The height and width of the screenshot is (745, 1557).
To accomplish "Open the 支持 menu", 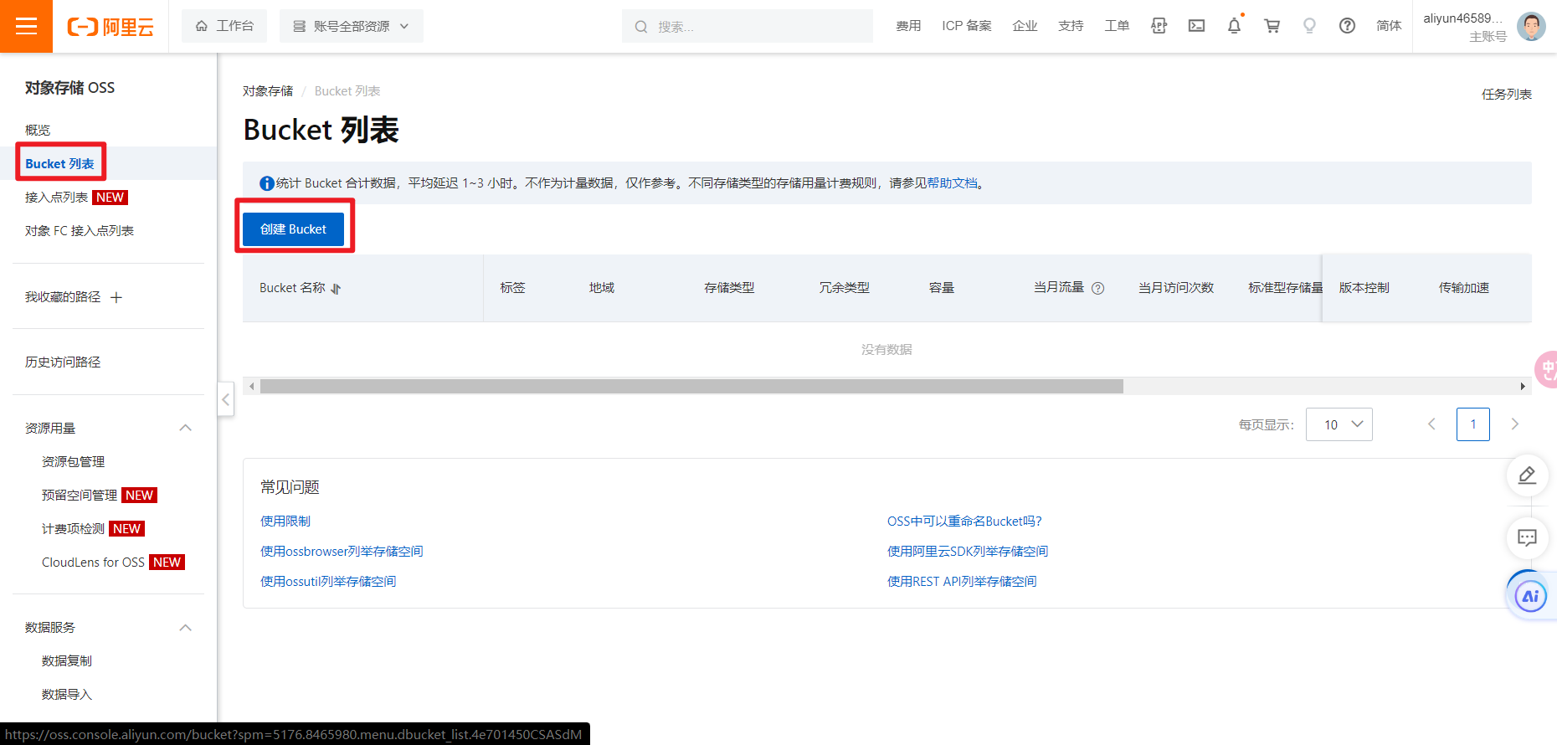I will (x=1071, y=26).
